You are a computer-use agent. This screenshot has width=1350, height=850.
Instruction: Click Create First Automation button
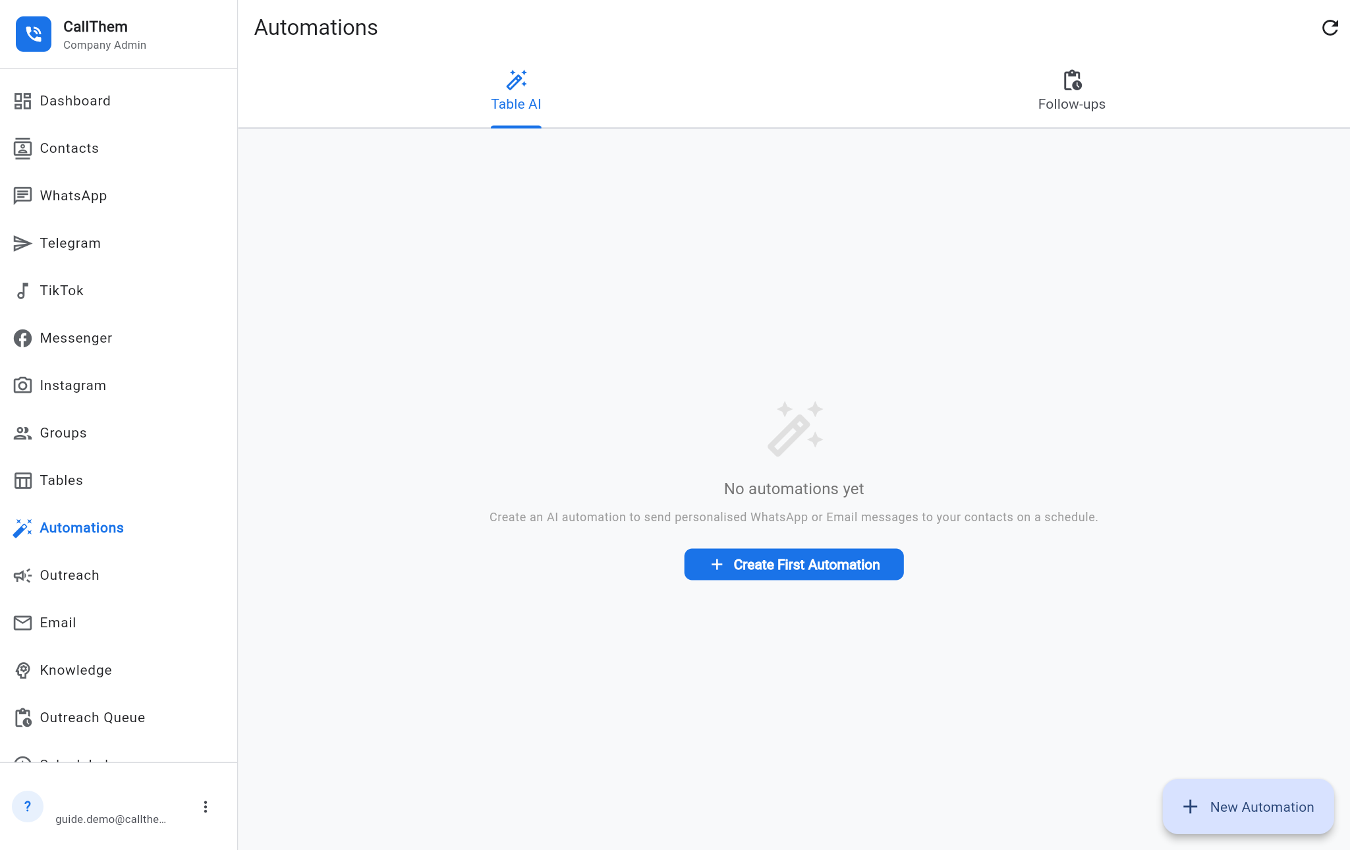[x=794, y=565]
